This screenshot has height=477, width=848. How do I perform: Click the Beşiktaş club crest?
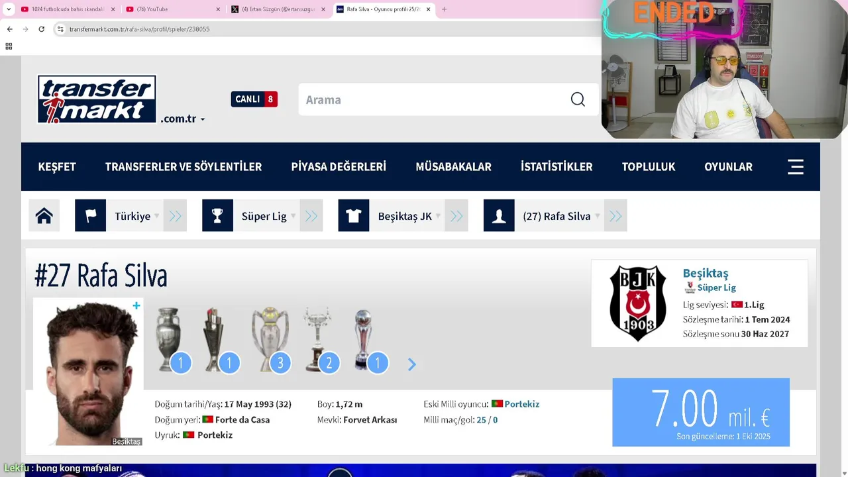(637, 303)
